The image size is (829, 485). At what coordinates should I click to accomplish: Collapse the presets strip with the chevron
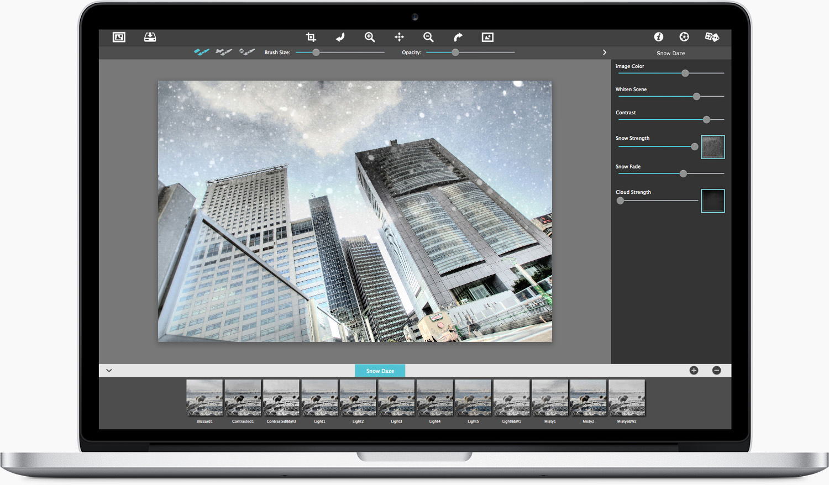point(109,371)
